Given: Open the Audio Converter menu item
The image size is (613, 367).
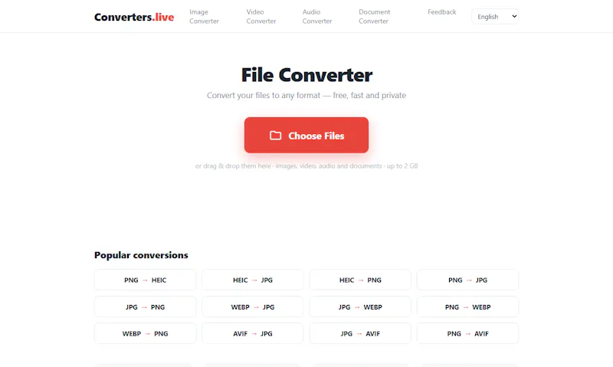Looking at the screenshot, I should pos(317,16).
